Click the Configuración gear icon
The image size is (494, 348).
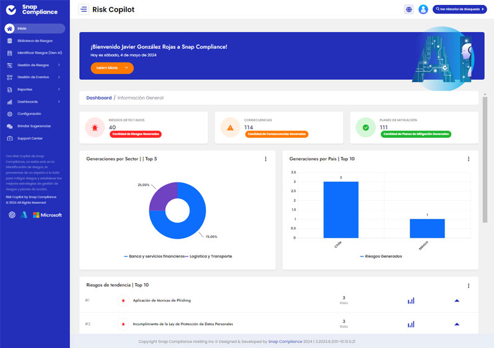point(10,114)
